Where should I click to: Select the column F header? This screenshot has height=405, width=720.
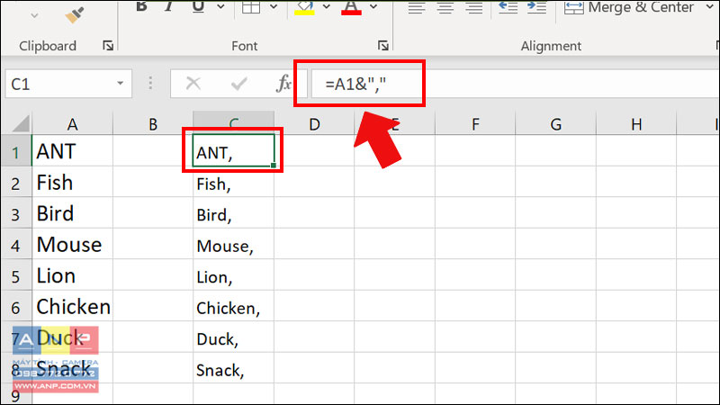(475, 124)
